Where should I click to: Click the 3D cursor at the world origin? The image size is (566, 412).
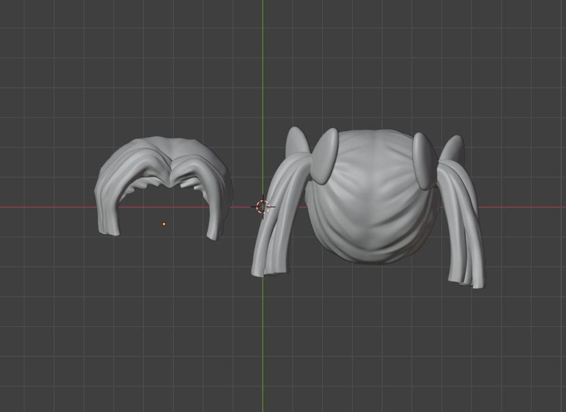tap(263, 207)
